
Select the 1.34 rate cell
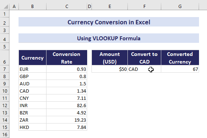click(67, 90)
